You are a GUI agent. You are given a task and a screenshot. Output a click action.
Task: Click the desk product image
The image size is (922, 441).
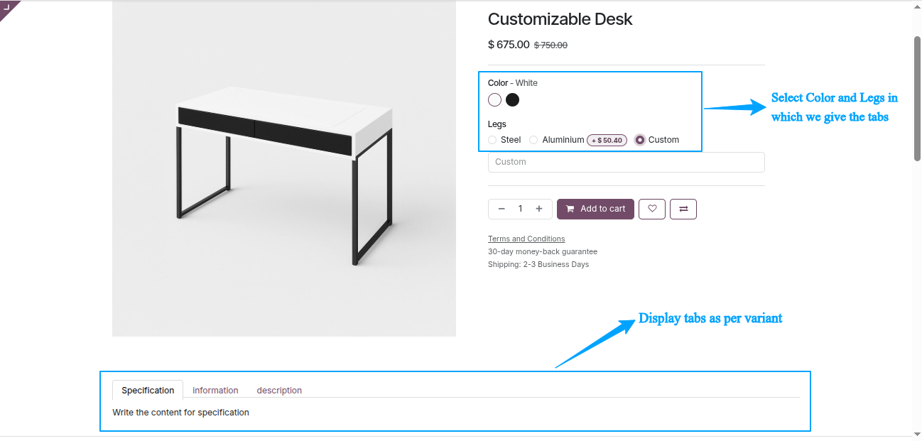tap(283, 170)
